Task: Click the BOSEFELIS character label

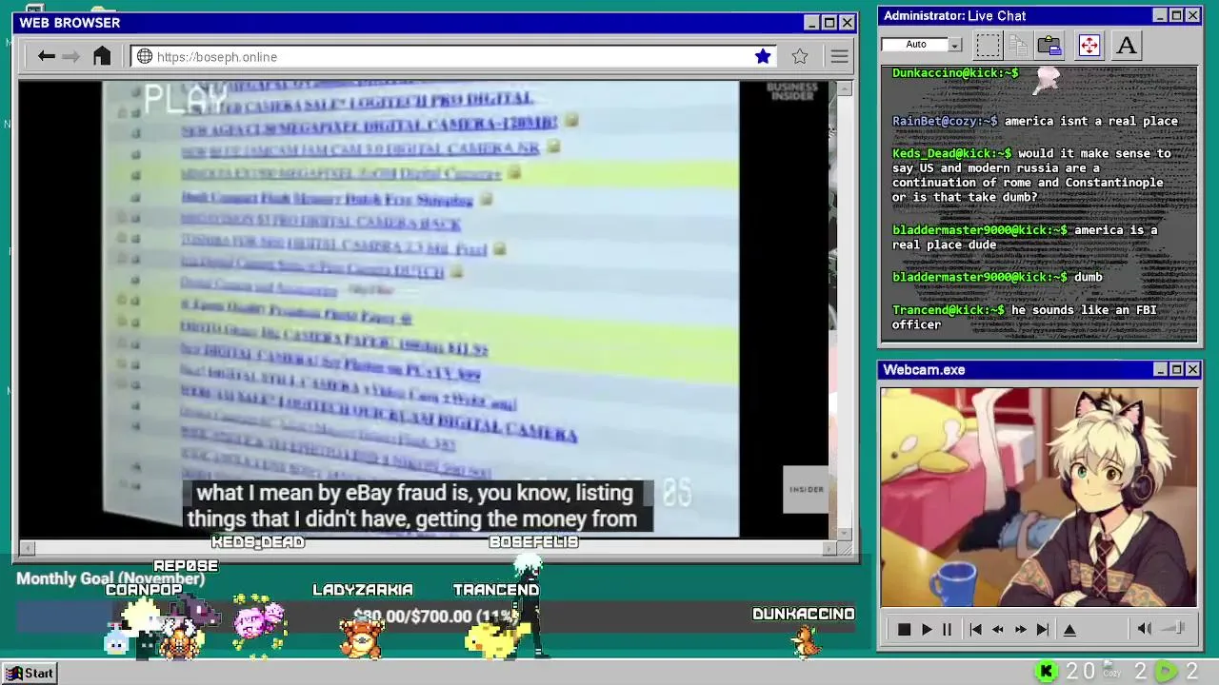Action: pos(534,542)
